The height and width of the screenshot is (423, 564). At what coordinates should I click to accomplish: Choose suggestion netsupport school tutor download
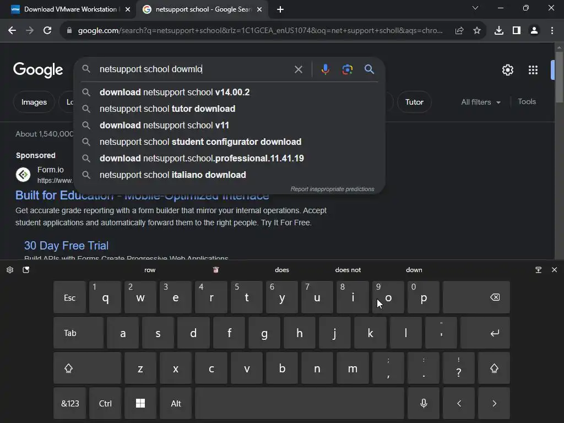pyautogui.click(x=229, y=109)
